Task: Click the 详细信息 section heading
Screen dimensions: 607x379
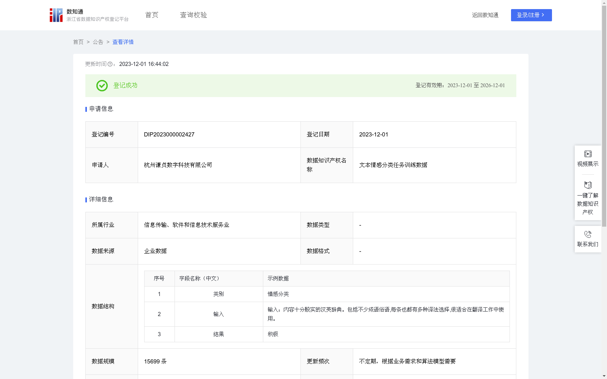Action: click(x=101, y=200)
